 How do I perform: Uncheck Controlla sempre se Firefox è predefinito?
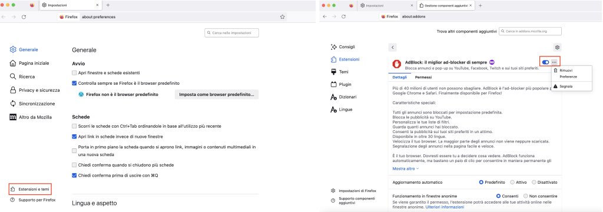74,83
